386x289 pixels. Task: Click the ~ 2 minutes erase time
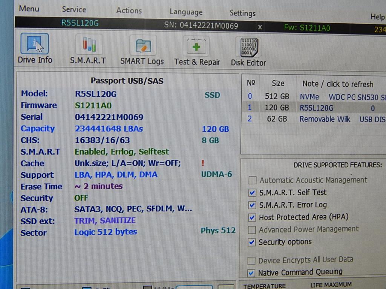click(98, 186)
